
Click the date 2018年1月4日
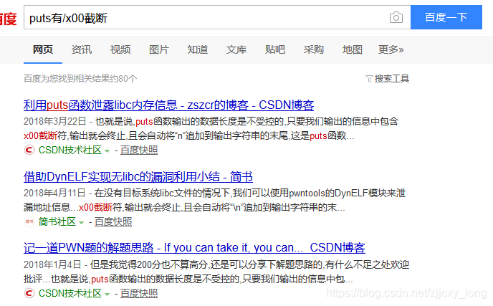[52, 264]
